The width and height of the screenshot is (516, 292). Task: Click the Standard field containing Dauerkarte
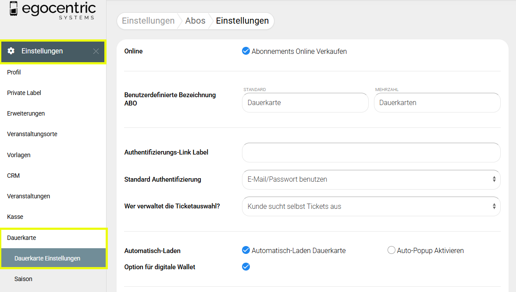coord(305,103)
